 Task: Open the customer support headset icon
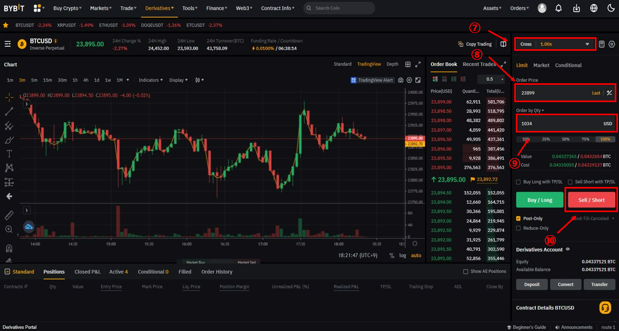(x=605, y=308)
